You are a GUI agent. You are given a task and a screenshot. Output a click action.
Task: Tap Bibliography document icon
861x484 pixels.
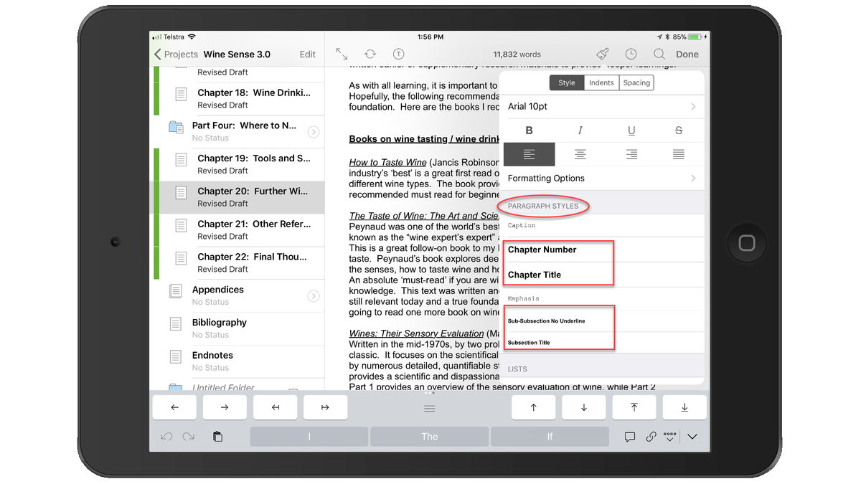click(x=176, y=324)
